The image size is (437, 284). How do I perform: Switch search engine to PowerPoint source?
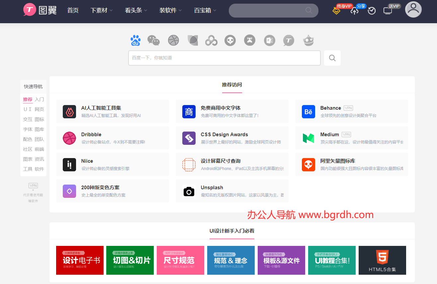click(x=269, y=40)
